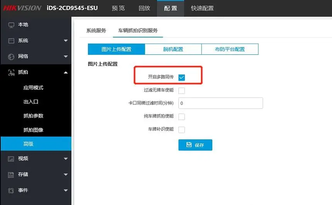Click the 事件 icon in sidebar
The width and height of the screenshot is (332, 205).
coord(11,190)
